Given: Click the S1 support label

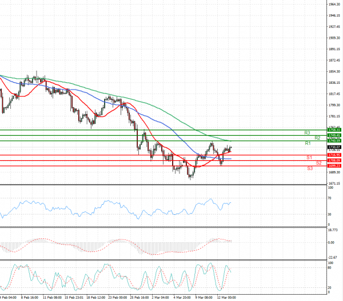Looking at the screenshot, I should pyautogui.click(x=309, y=157).
